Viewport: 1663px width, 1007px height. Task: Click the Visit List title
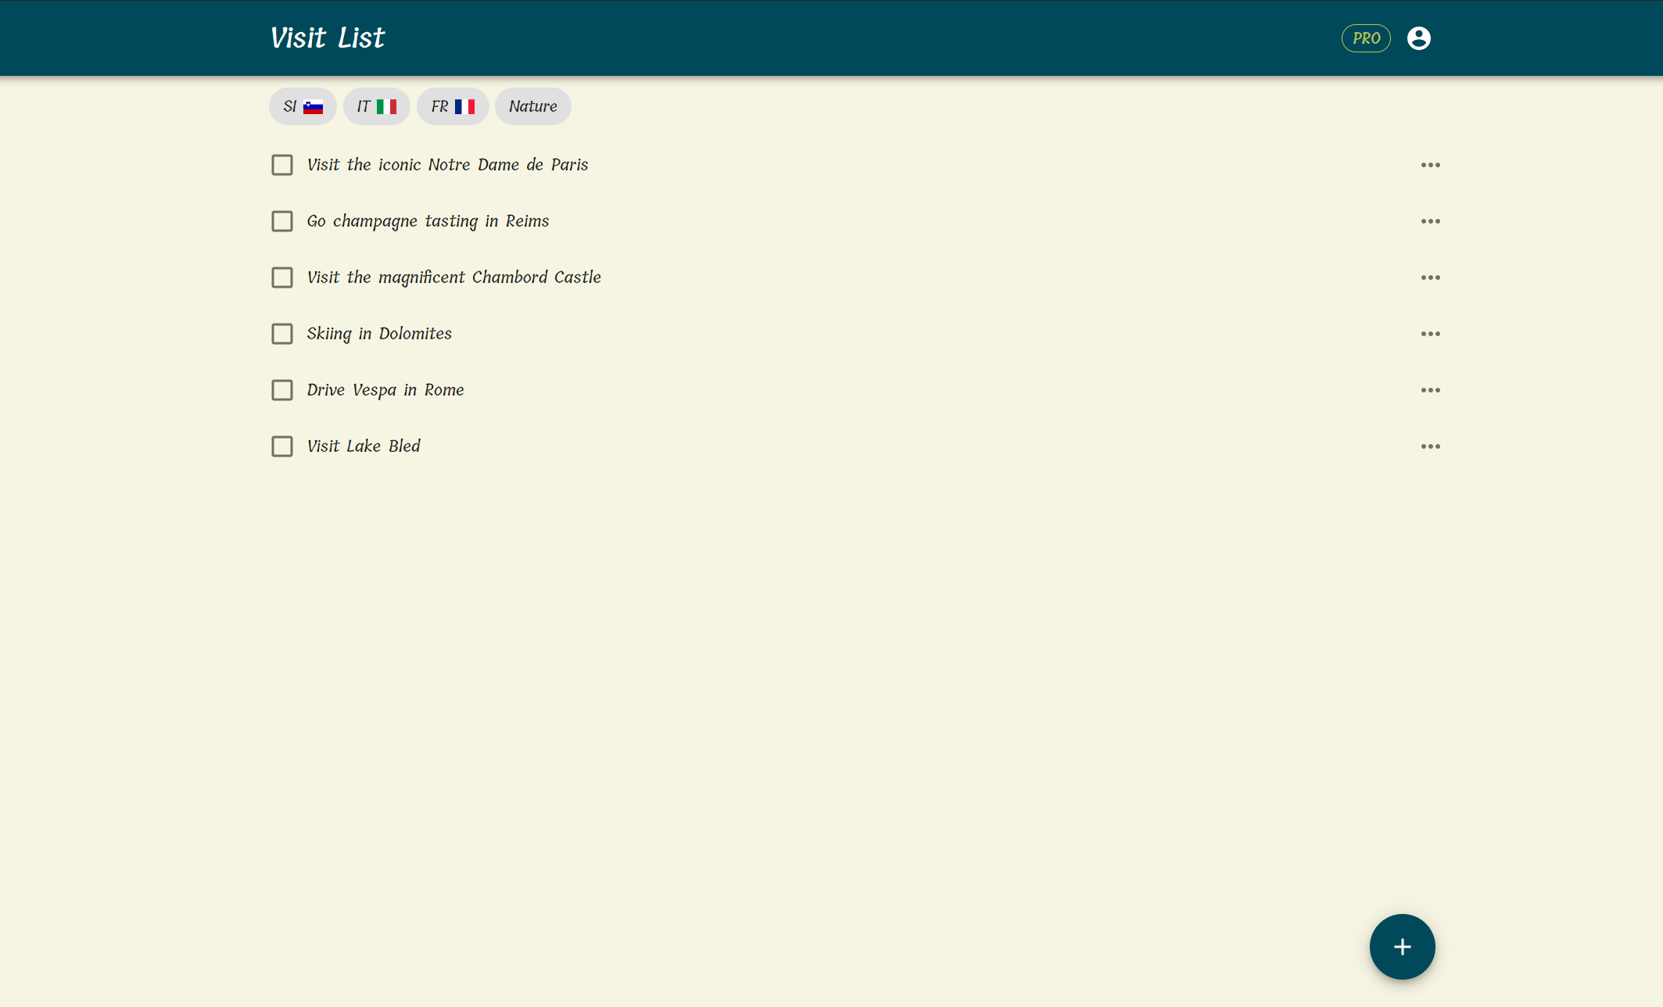tap(327, 37)
